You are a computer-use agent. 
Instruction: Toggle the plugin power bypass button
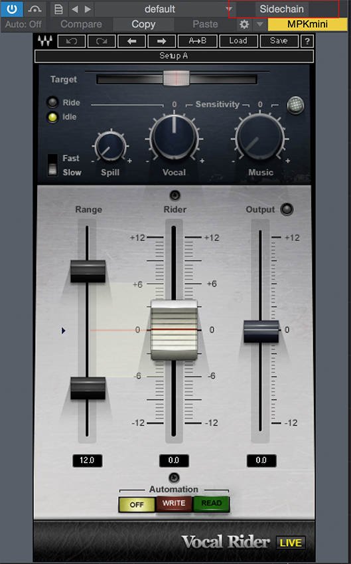[12, 9]
